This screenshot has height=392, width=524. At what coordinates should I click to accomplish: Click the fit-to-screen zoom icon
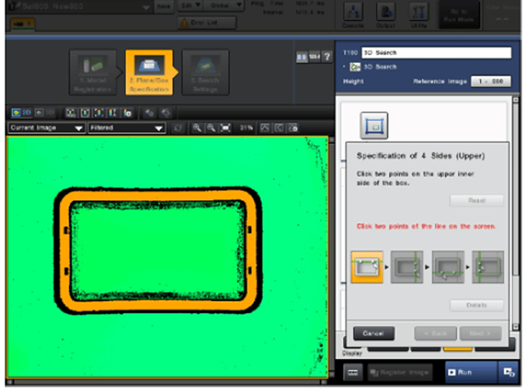tap(224, 127)
